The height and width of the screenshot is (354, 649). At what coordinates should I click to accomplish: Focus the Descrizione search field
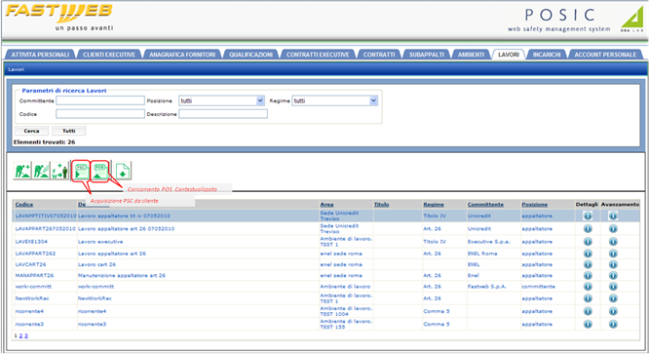[x=223, y=114]
